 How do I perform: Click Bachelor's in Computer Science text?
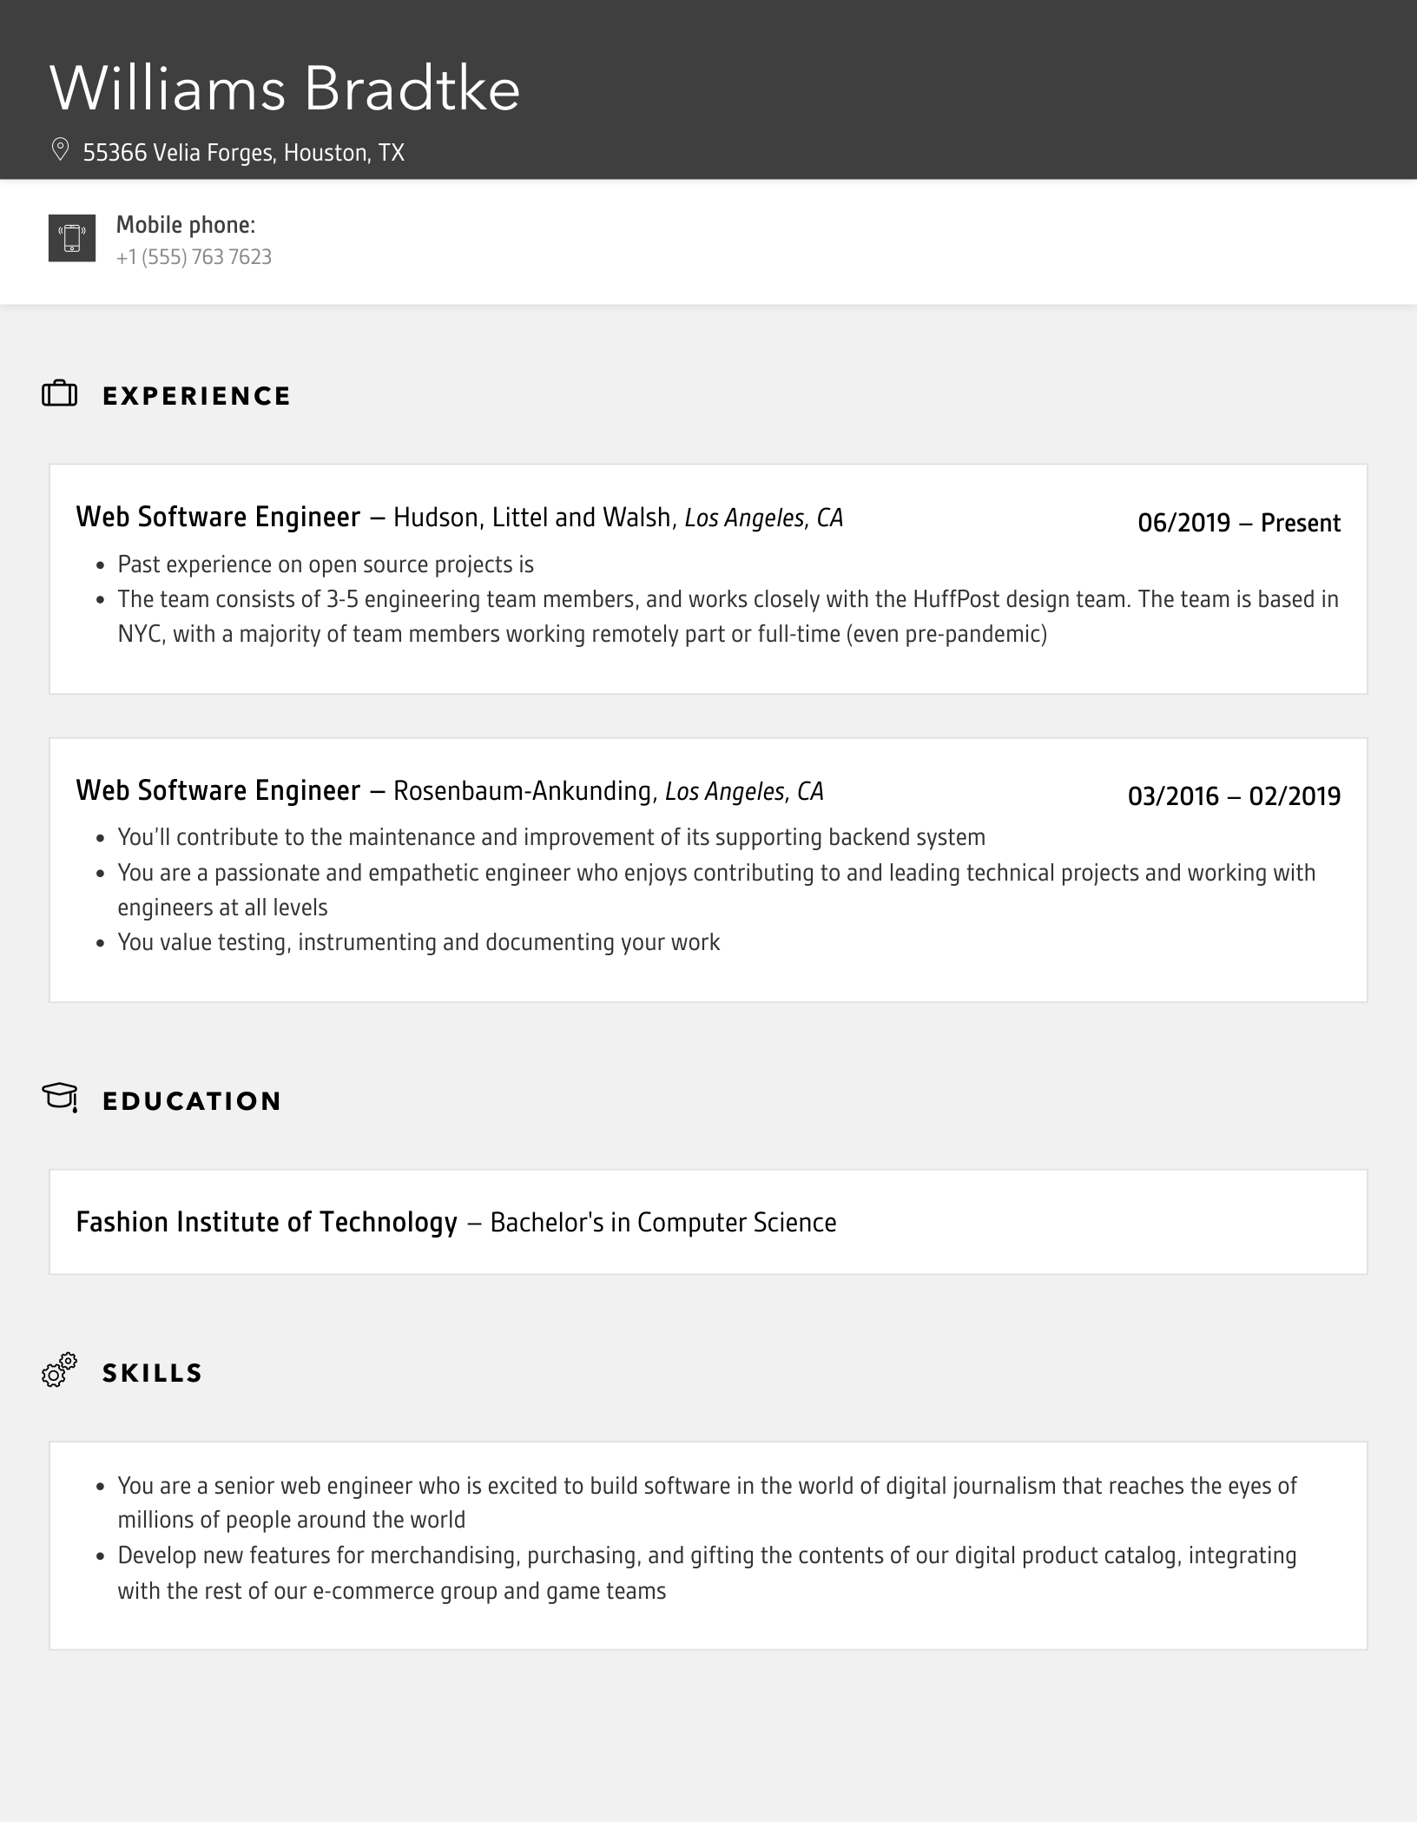(663, 1223)
